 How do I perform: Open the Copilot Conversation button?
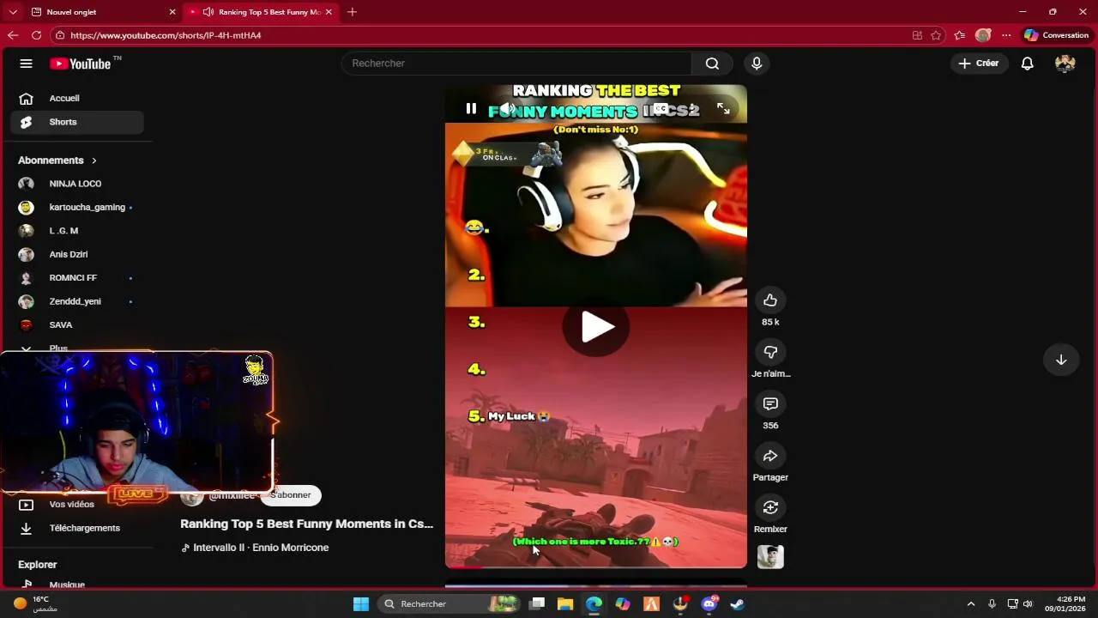pyautogui.click(x=1057, y=35)
